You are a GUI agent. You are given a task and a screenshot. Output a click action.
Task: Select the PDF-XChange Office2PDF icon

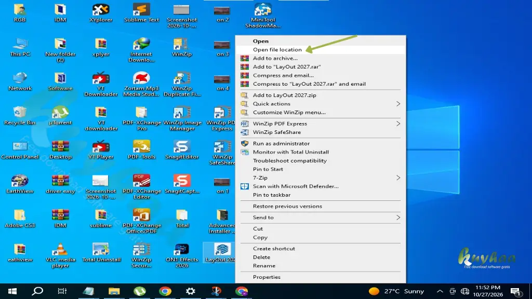141,221
